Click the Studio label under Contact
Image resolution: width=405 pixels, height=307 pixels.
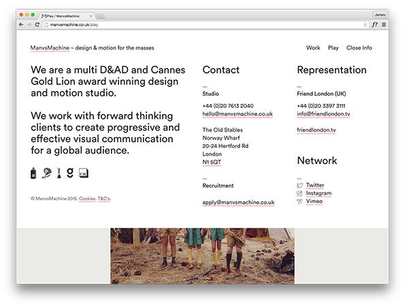coord(210,94)
